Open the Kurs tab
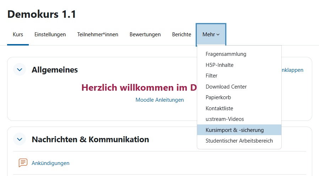The height and width of the screenshot is (176, 319). point(18,34)
